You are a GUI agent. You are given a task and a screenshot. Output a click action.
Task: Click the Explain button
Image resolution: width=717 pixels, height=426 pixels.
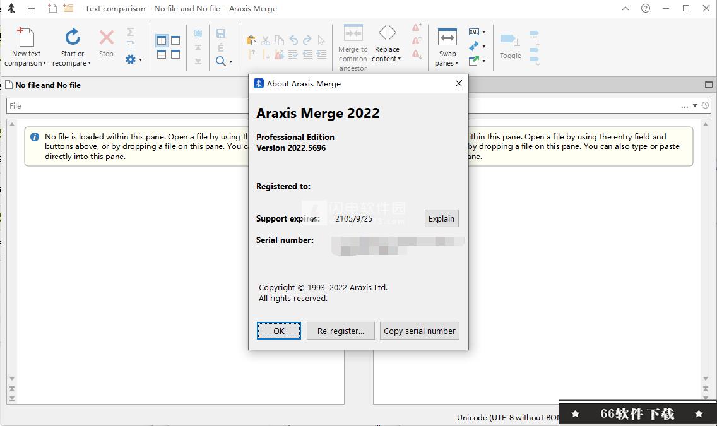pyautogui.click(x=441, y=218)
